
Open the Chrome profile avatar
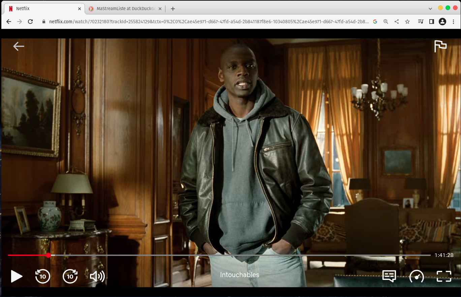(x=442, y=21)
